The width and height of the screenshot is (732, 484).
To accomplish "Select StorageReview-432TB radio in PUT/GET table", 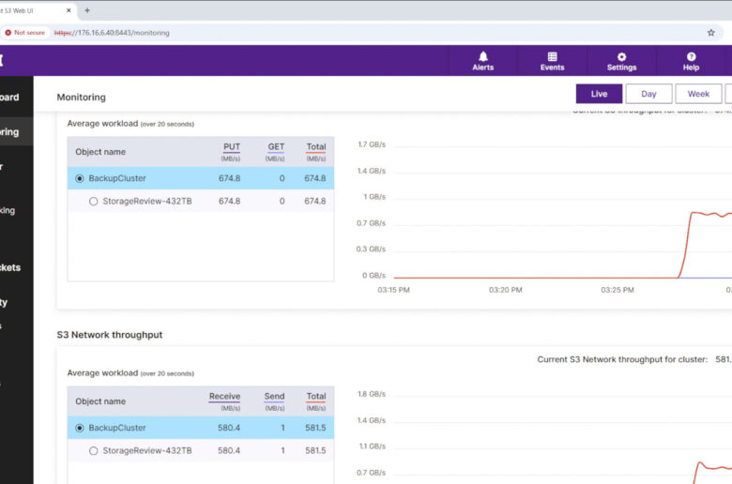I will click(93, 201).
